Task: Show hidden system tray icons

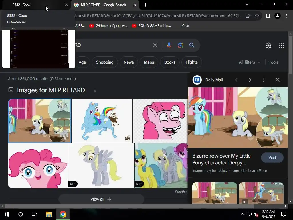Action: (242, 214)
